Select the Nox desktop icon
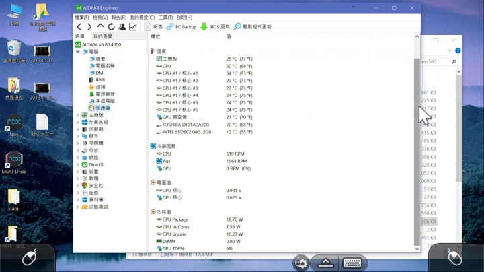484x272 pixels. 14,125
